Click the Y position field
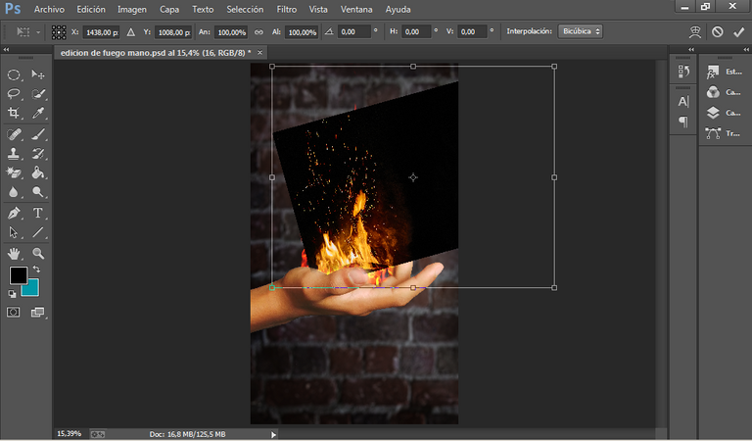The width and height of the screenshot is (752, 441). [173, 32]
